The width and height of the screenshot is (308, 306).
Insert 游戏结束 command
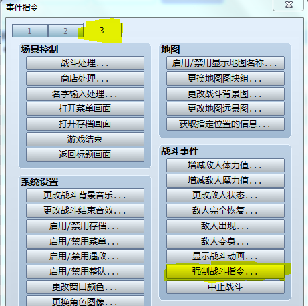pos(85,139)
